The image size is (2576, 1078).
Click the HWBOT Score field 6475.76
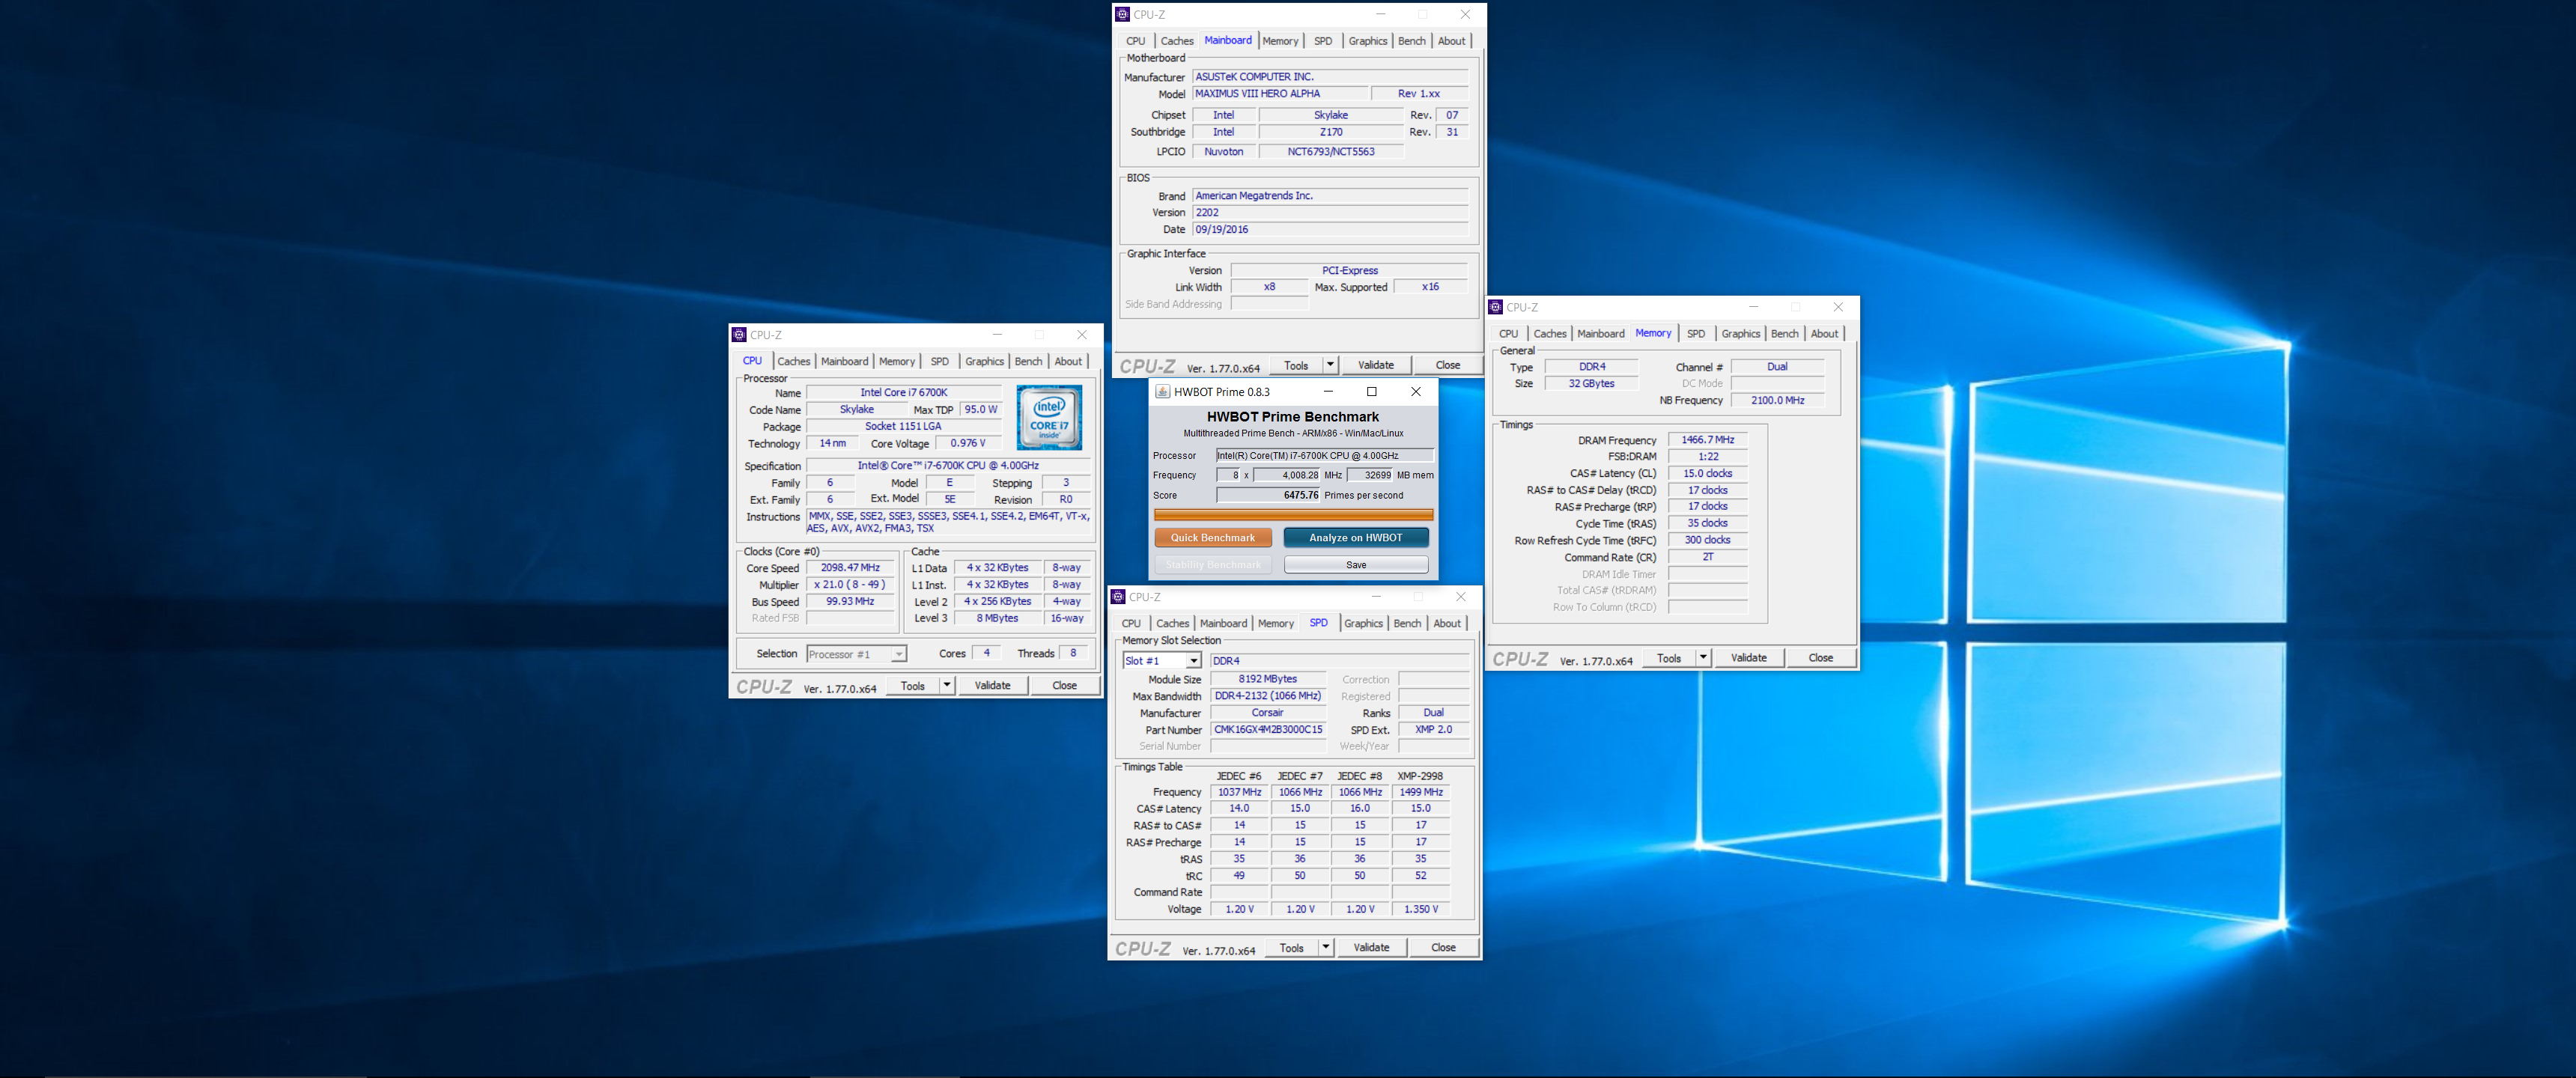coord(1268,495)
